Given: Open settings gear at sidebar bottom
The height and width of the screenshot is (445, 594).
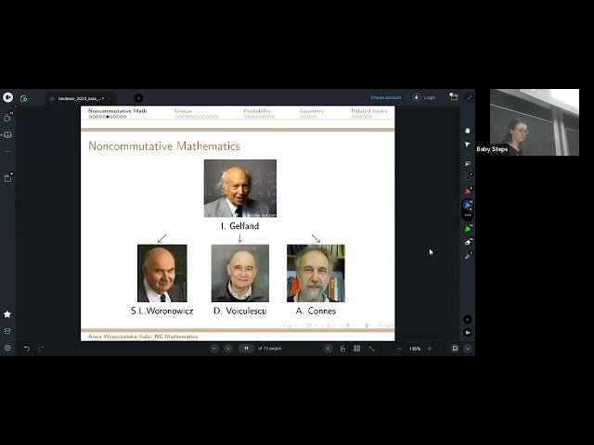Looking at the screenshot, I should [x=7, y=348].
